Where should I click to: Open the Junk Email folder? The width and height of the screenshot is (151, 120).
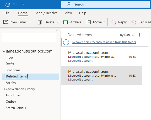tap(13, 95)
